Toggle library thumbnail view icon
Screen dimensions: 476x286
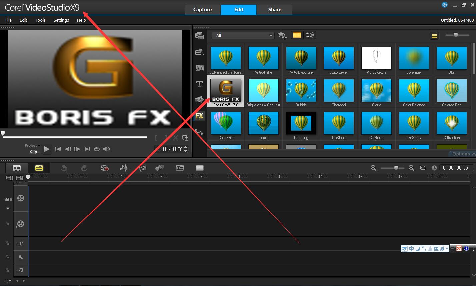tap(434, 36)
